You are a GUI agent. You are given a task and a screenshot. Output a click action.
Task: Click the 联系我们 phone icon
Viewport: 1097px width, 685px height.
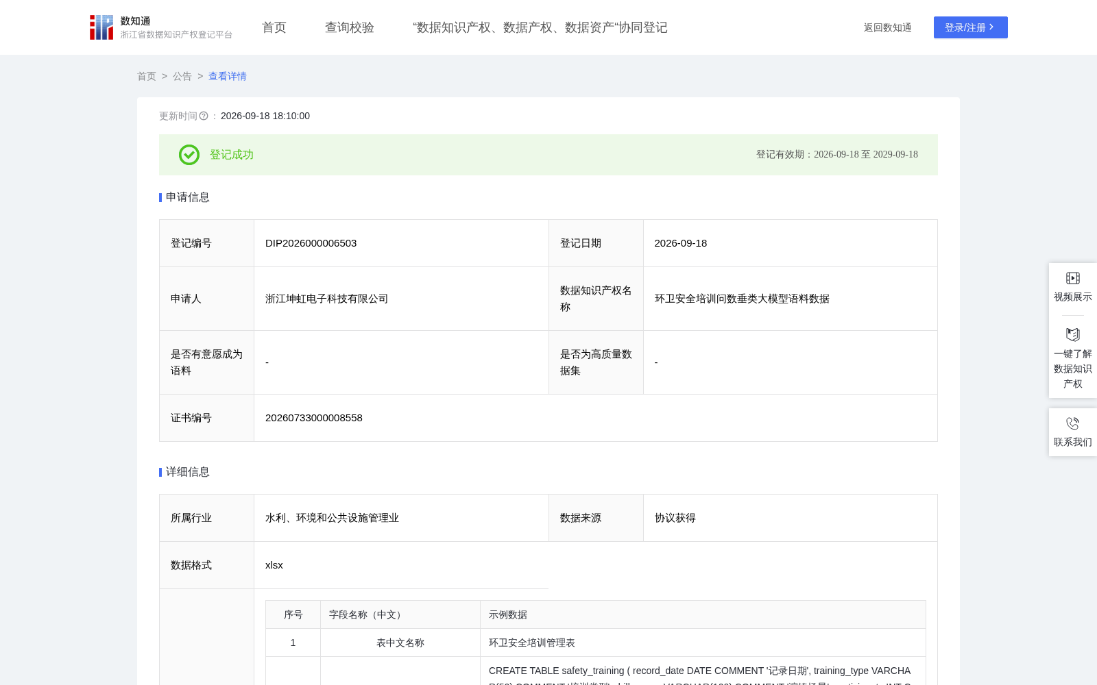pos(1073,423)
